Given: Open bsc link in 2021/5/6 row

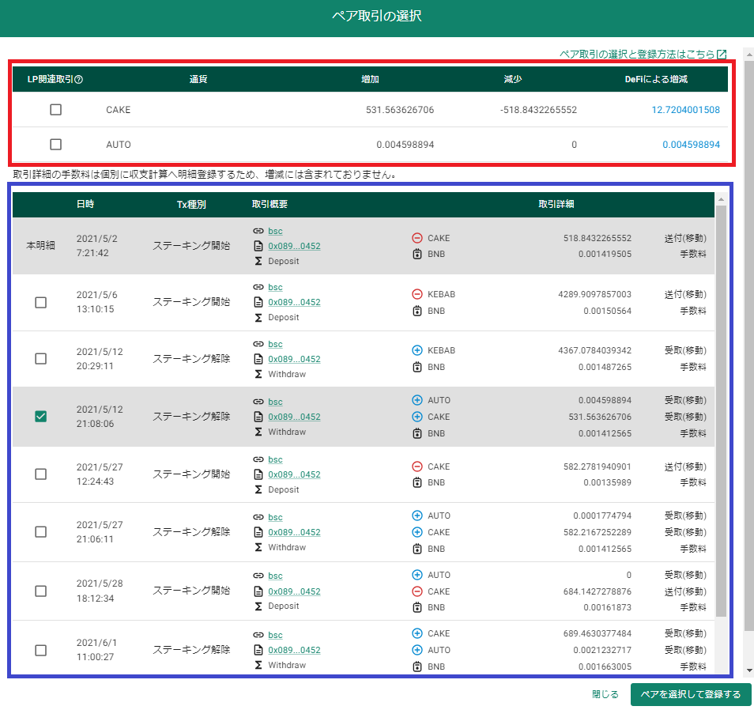Looking at the screenshot, I should pyautogui.click(x=275, y=288).
